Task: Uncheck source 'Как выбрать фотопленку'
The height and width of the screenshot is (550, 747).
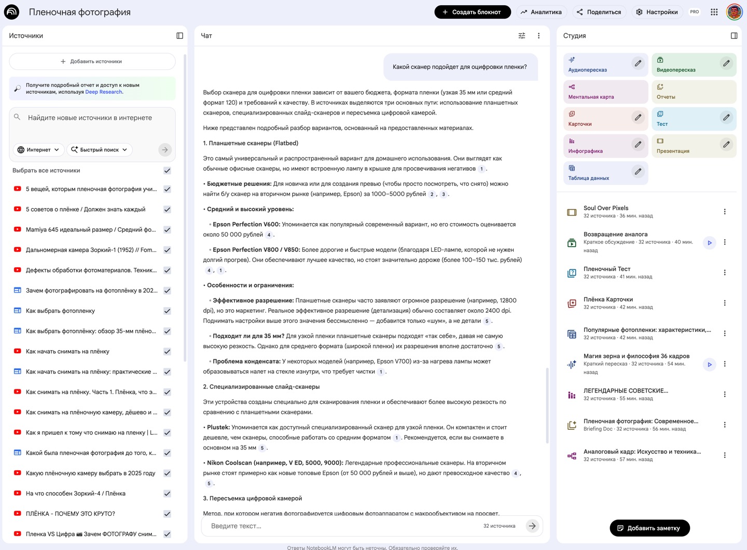Action: click(x=167, y=311)
